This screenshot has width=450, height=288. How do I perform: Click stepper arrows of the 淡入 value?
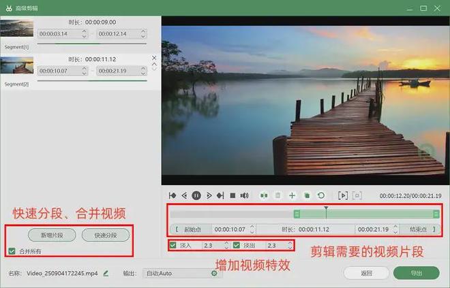pos(226,245)
